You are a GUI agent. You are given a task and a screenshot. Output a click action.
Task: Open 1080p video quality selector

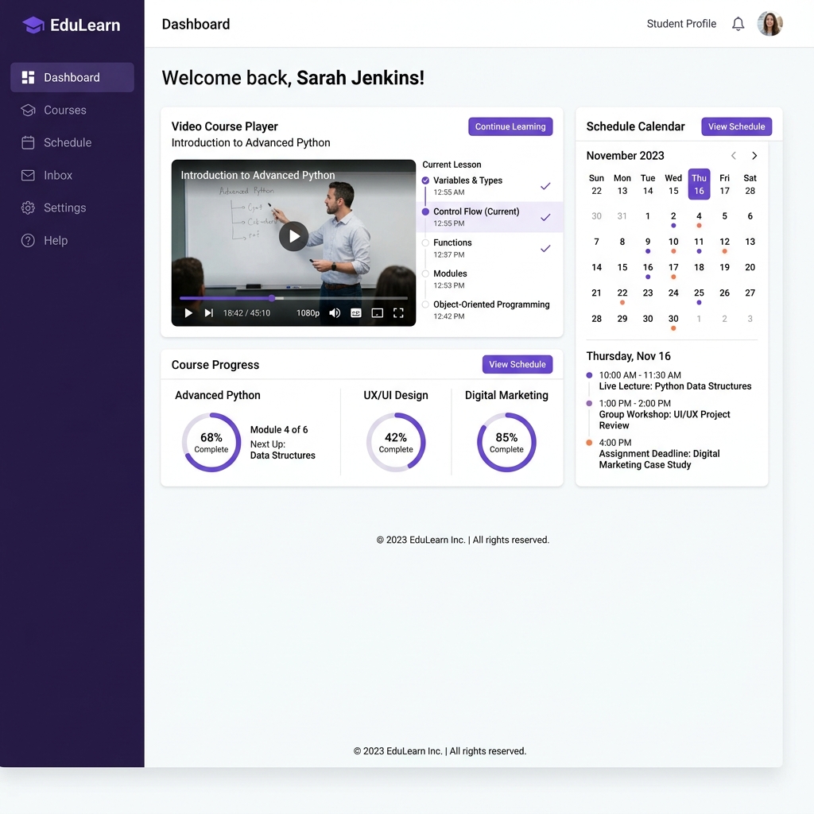(x=308, y=313)
